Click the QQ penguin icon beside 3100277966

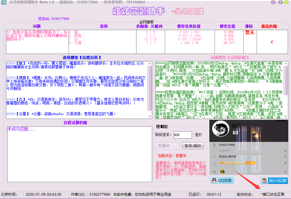[214, 145]
